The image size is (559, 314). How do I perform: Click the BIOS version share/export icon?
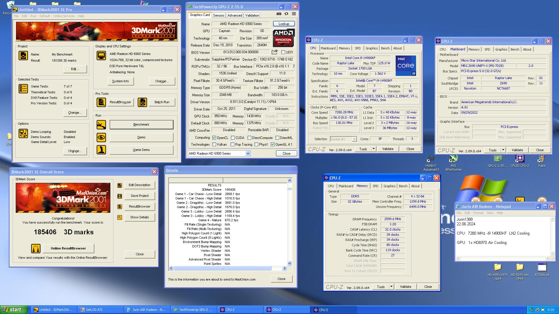(275, 52)
